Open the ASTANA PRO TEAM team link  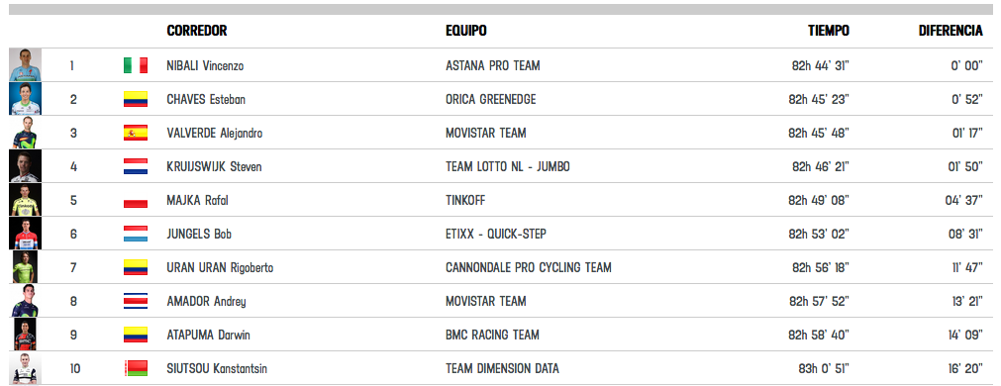pyautogui.click(x=493, y=65)
